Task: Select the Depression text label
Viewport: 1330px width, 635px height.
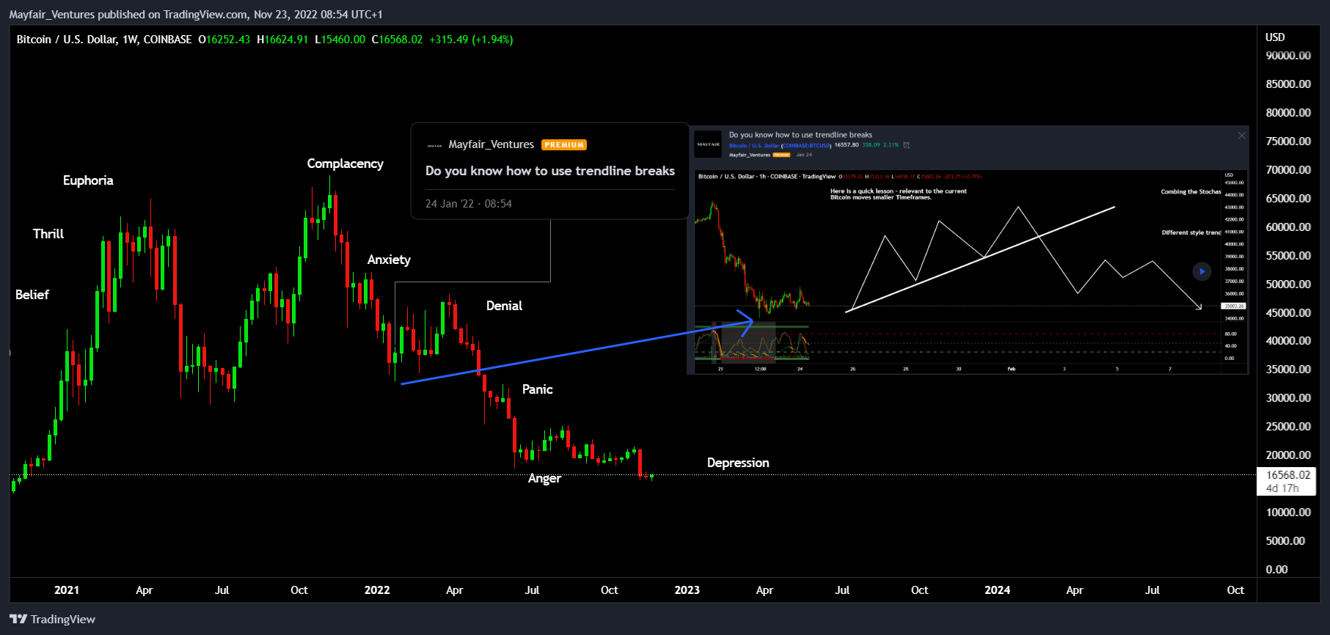Action: pos(738,463)
